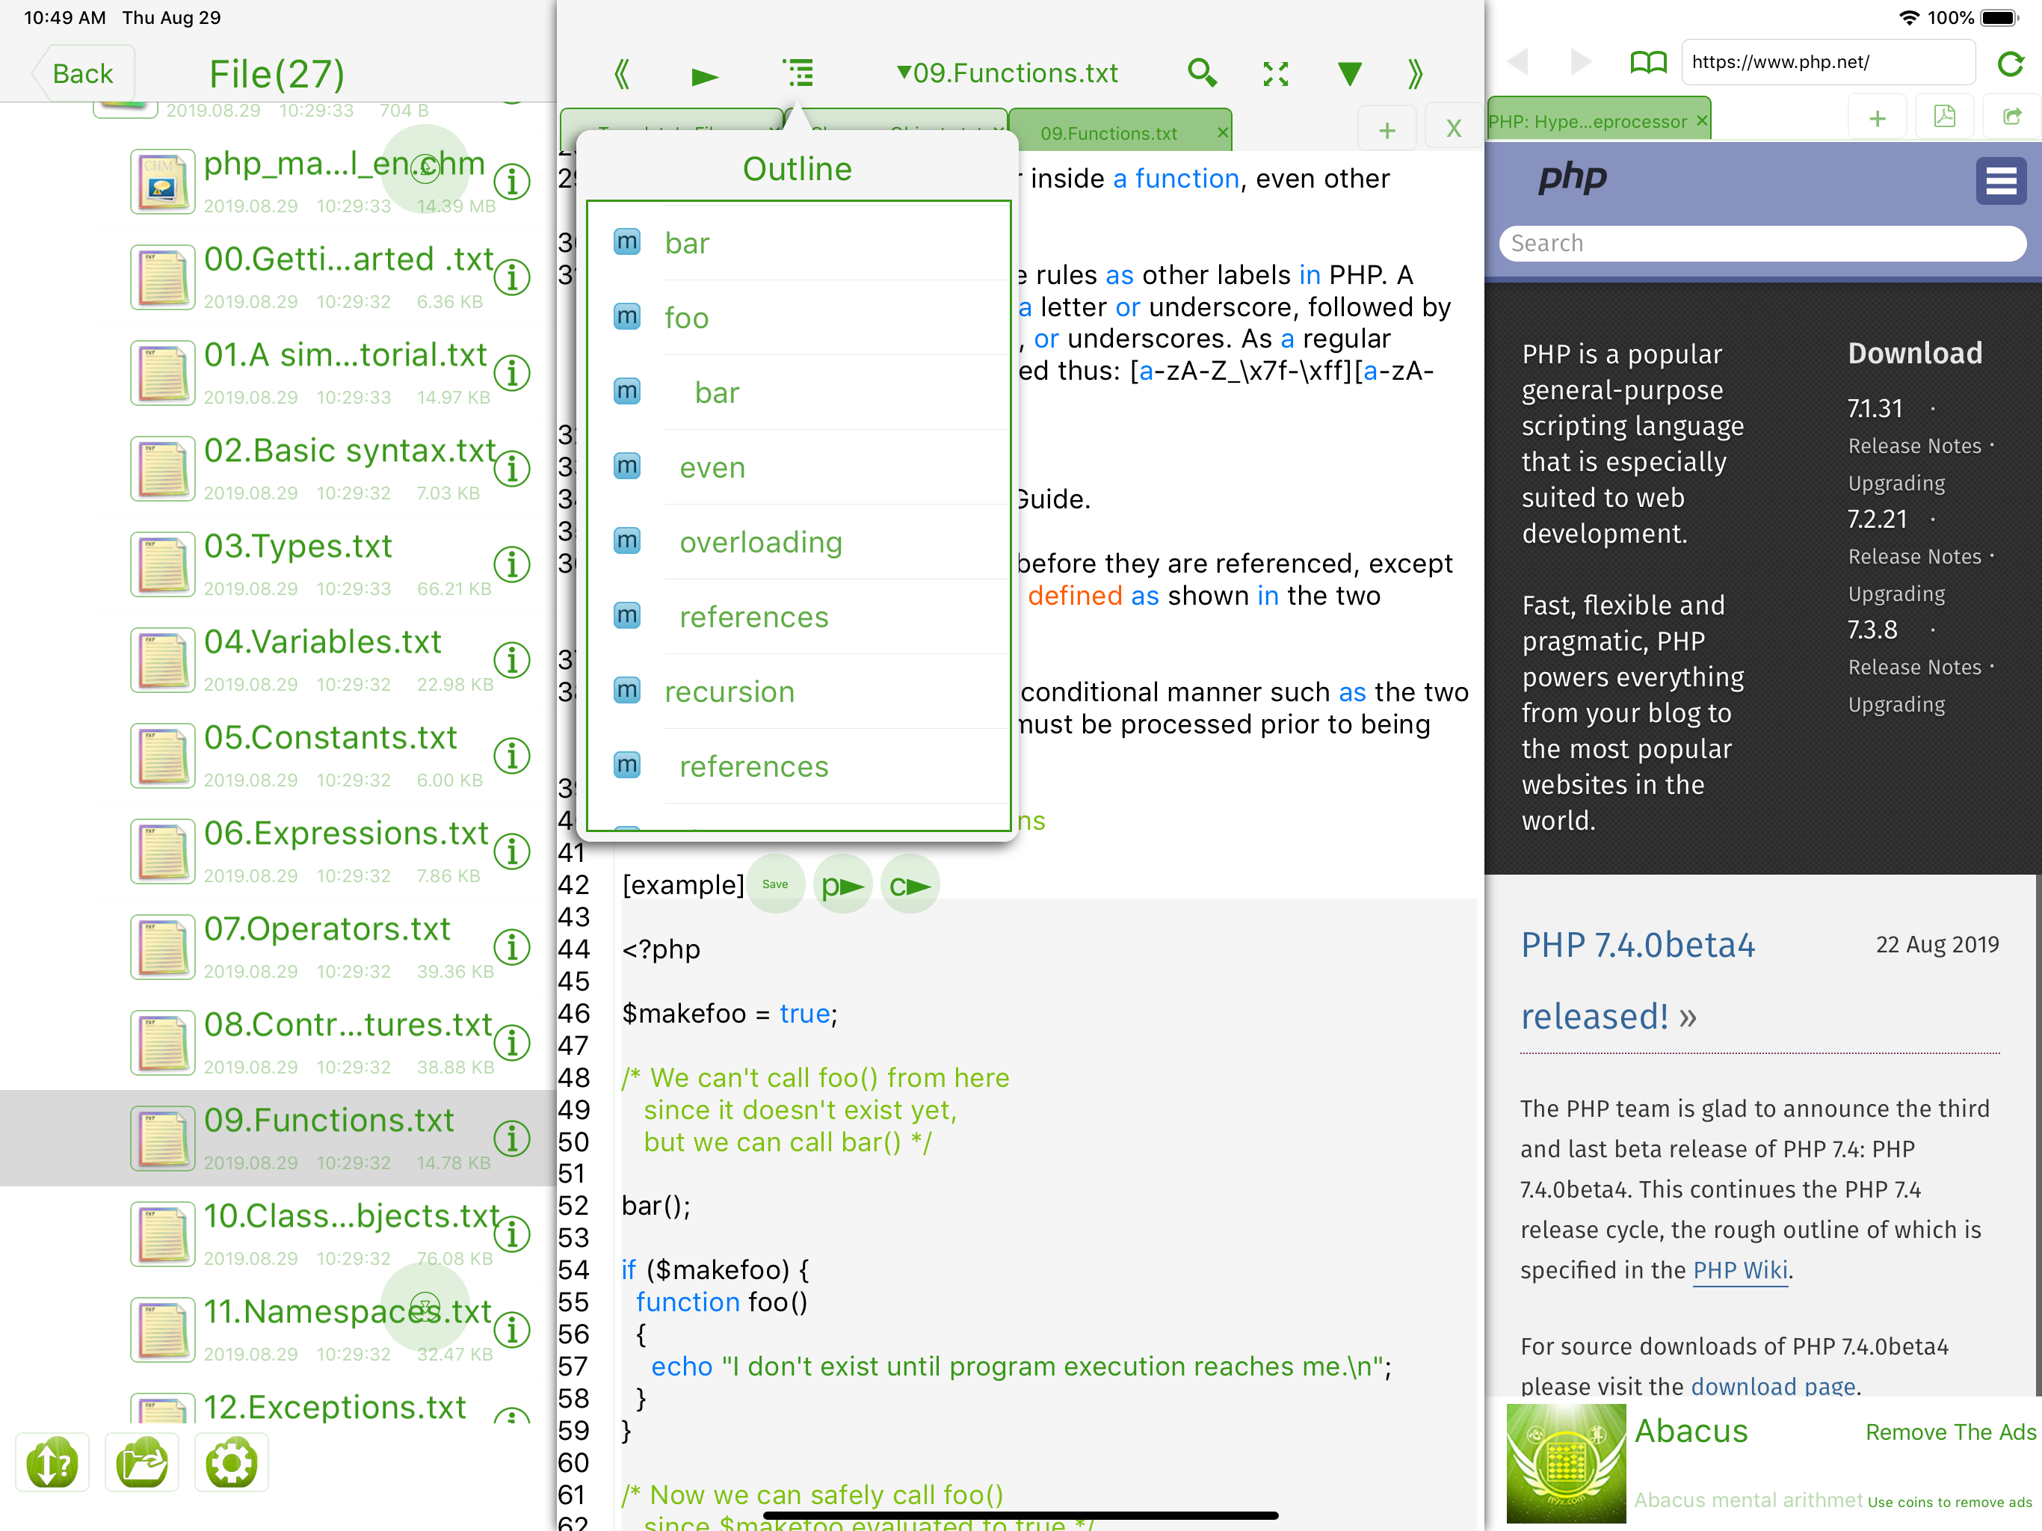Select recursion in Outline list
This screenshot has height=1531, width=2042.
pos(729,691)
